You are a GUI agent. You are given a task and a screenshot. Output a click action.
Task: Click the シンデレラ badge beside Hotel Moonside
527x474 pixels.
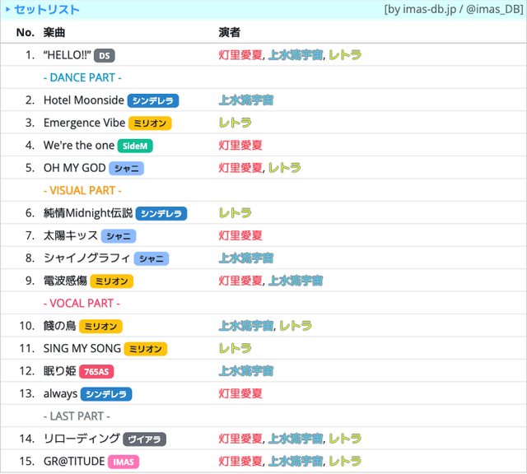coord(153,100)
